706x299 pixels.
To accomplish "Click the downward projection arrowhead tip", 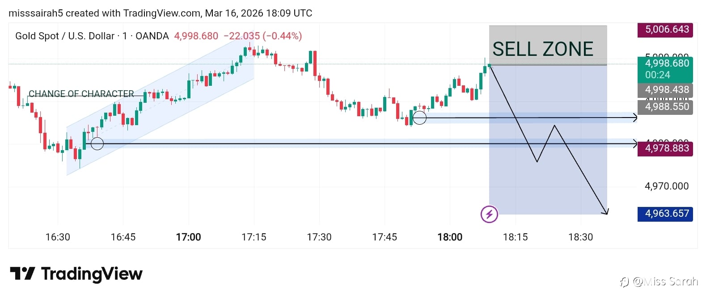I will tap(606, 213).
